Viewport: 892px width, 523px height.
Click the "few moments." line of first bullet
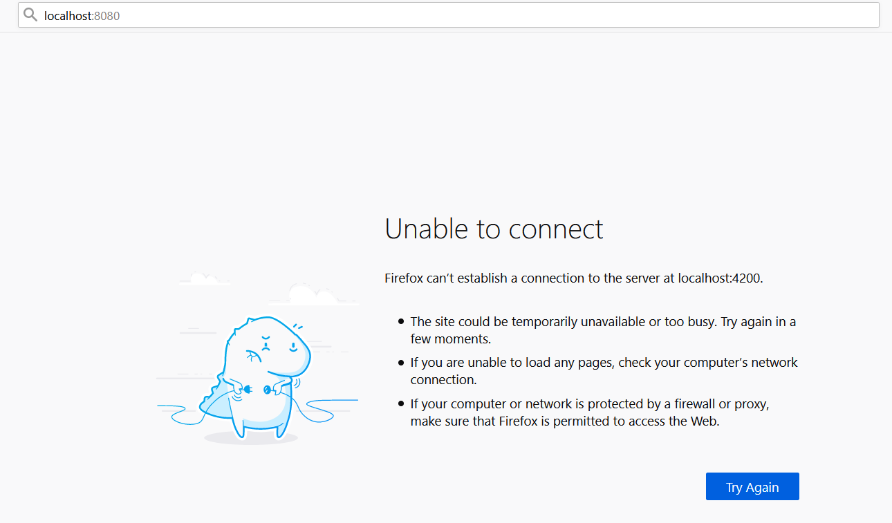[x=450, y=339]
